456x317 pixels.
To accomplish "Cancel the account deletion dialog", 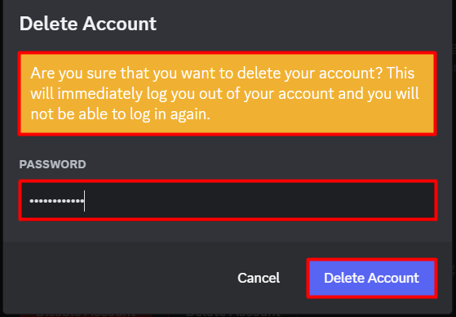I will [259, 278].
